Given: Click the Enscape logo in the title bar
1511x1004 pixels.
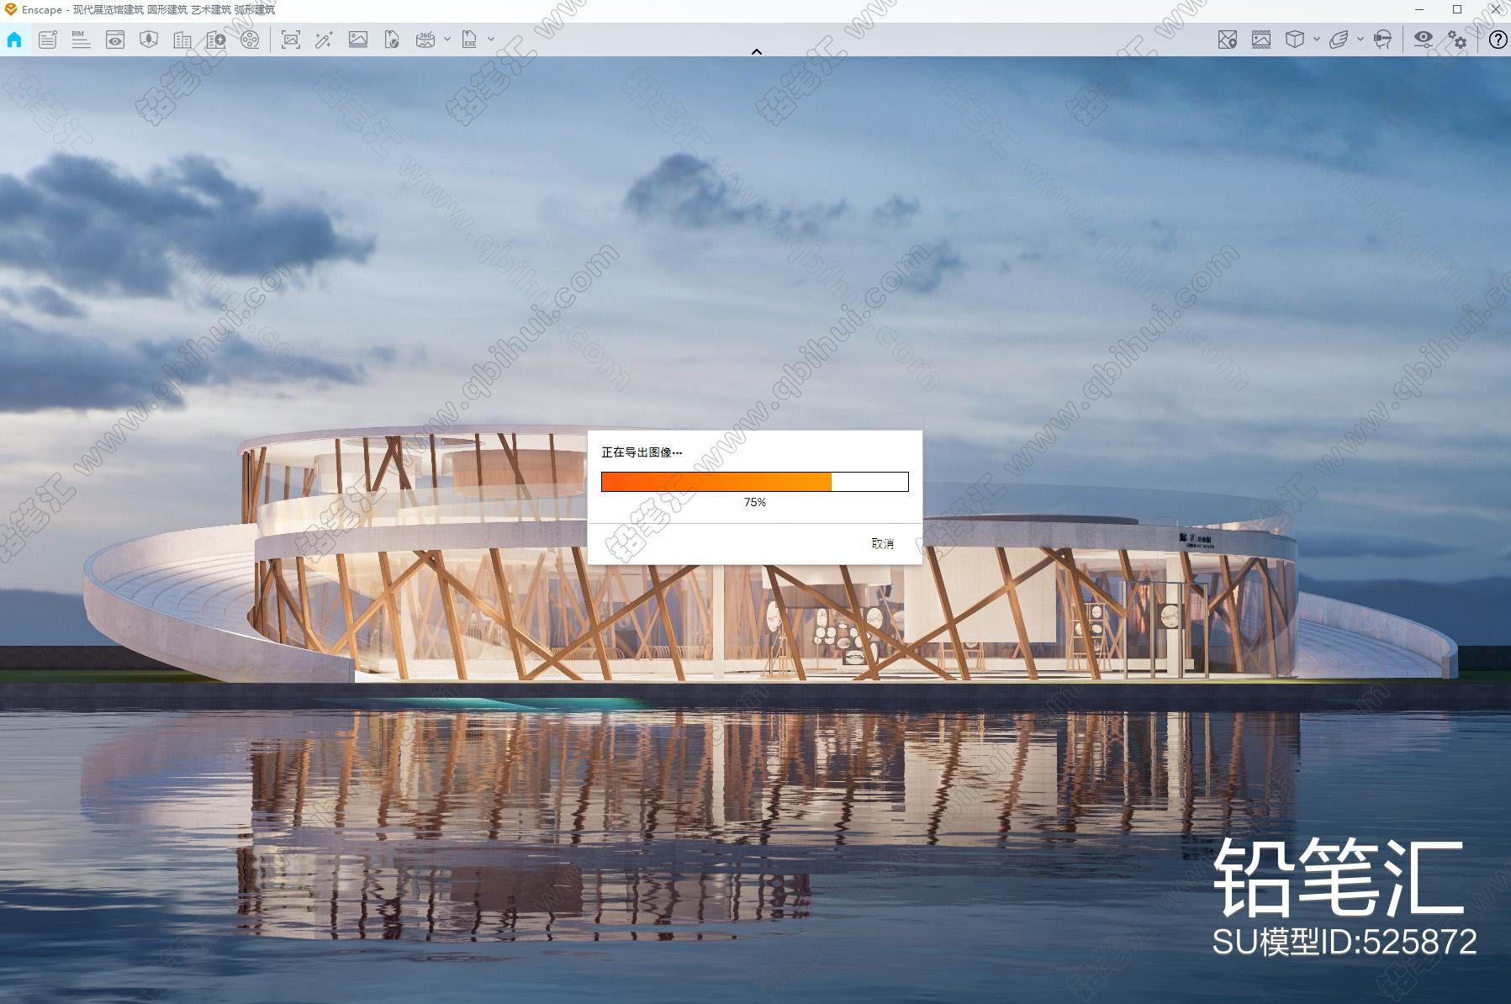Looking at the screenshot, I should click(x=11, y=9).
